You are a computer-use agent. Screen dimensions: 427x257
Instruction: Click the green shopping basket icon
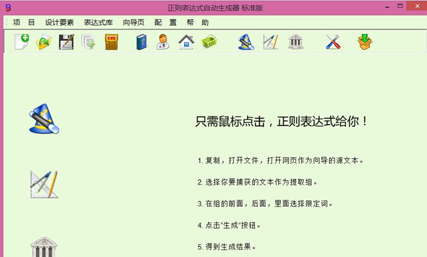209,42
